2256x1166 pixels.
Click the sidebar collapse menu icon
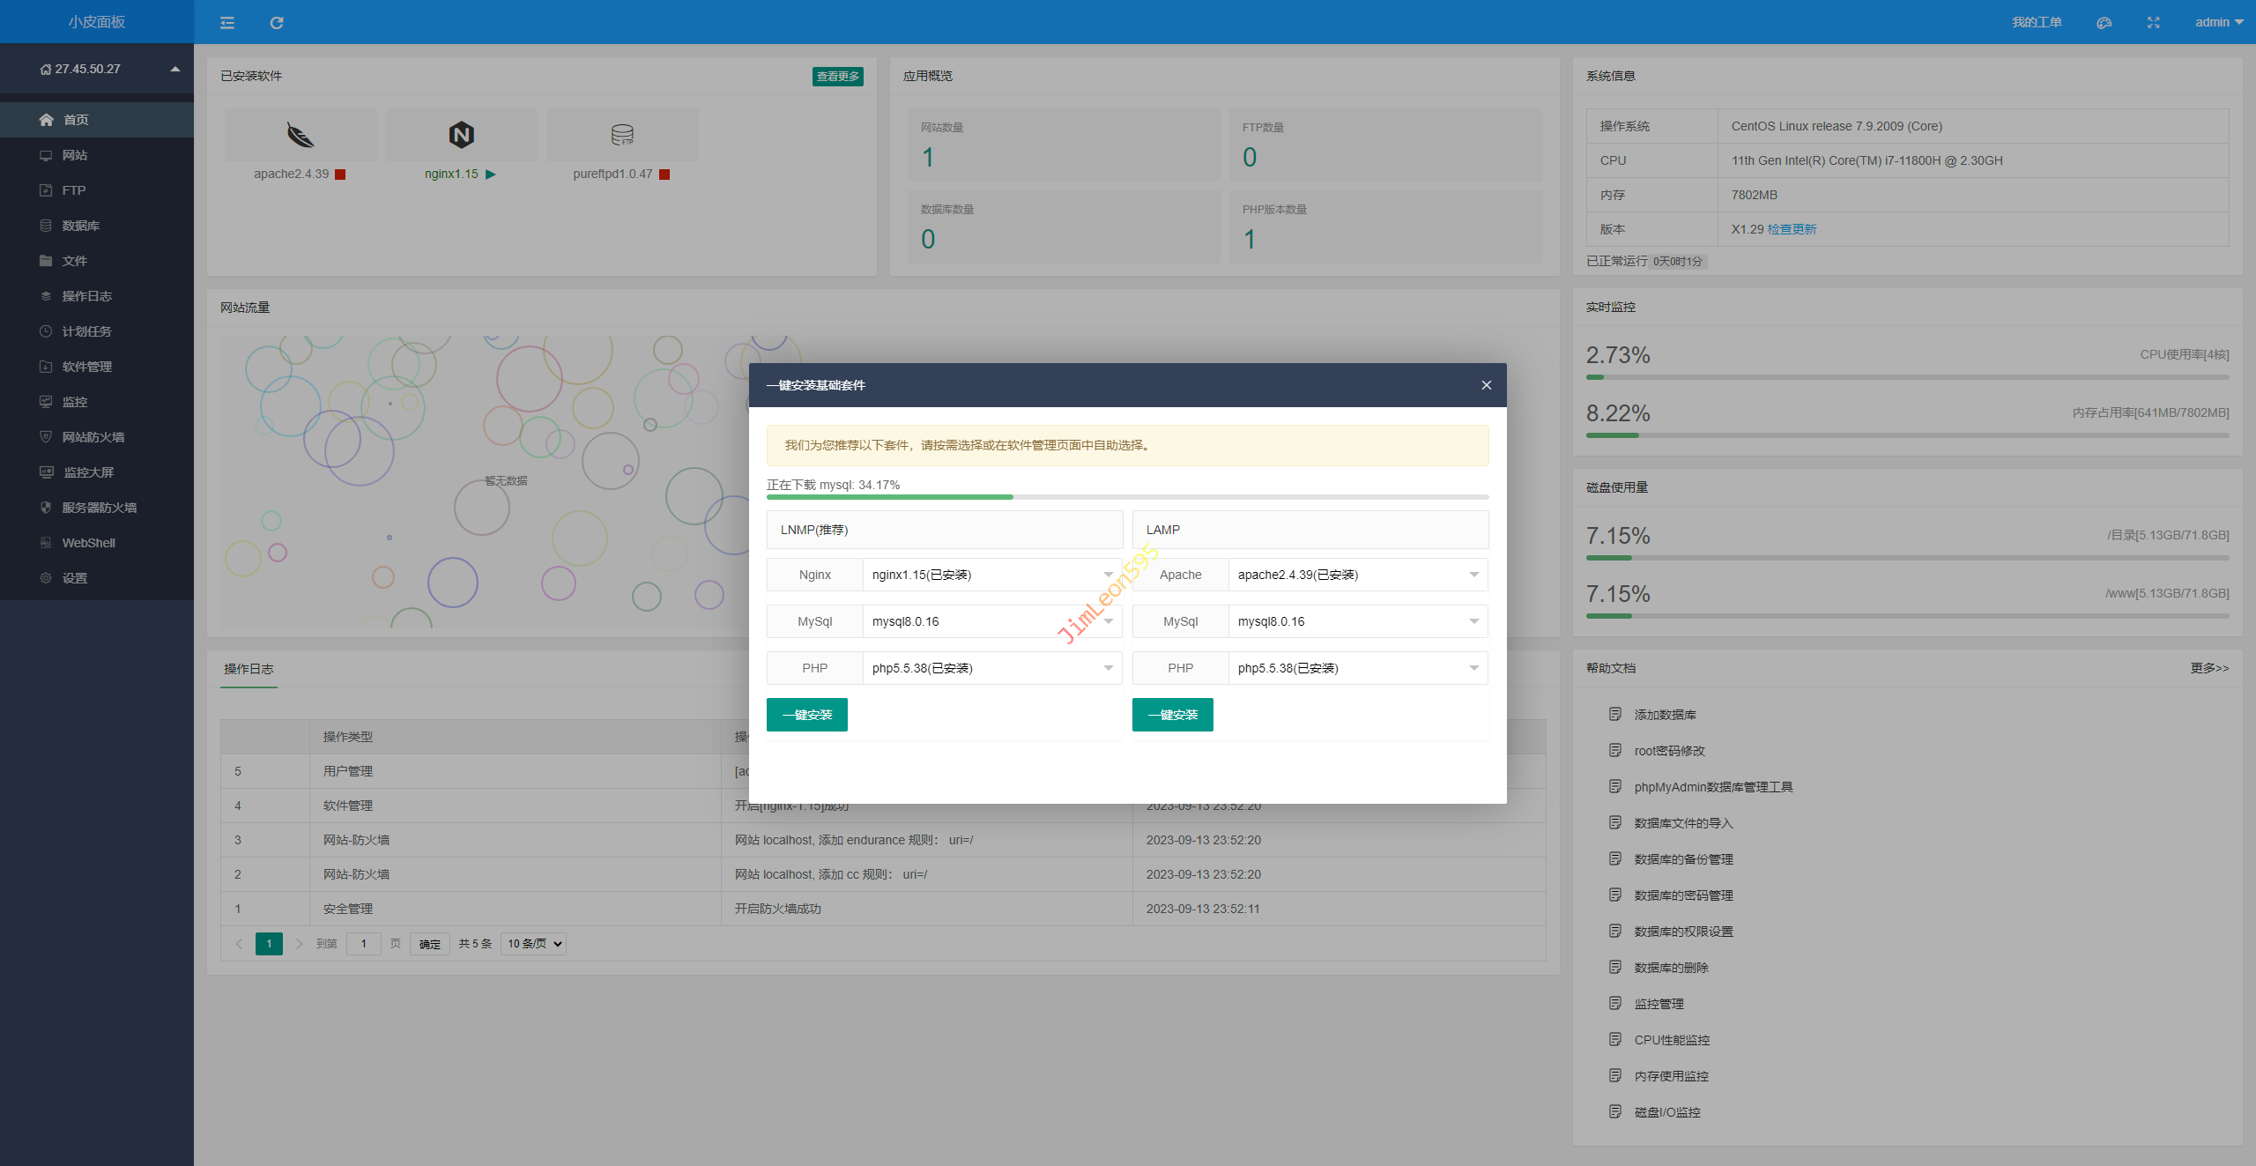click(227, 23)
